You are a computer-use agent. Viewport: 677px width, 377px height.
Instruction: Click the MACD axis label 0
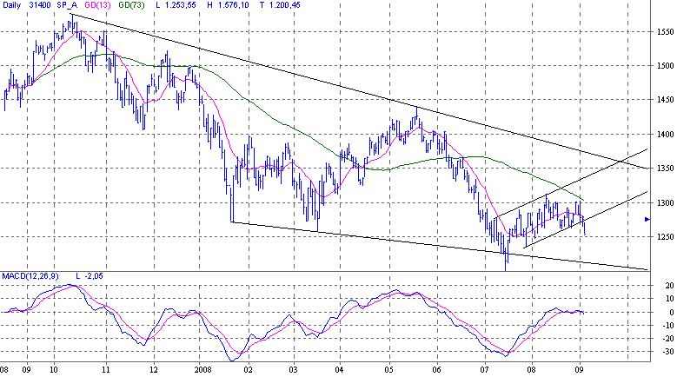tap(672, 313)
